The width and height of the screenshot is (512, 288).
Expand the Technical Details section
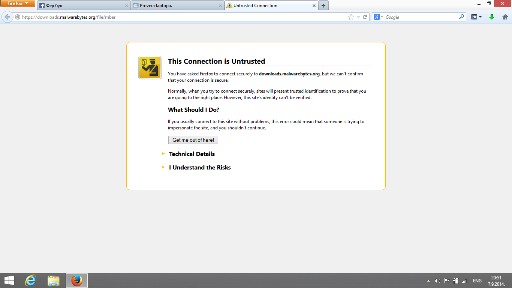192,154
